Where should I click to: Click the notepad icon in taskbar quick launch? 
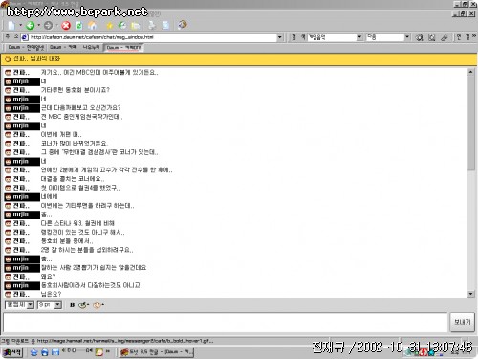pos(99,352)
